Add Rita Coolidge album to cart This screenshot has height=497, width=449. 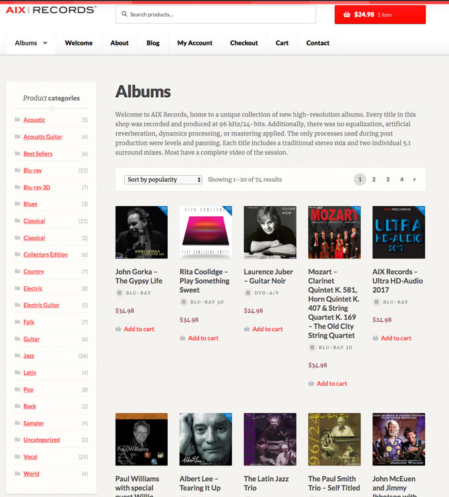(203, 338)
